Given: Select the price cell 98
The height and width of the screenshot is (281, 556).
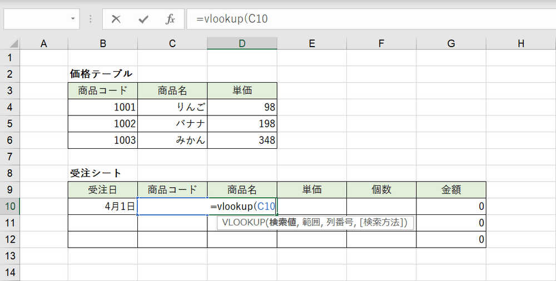Looking at the screenshot, I should (x=242, y=107).
